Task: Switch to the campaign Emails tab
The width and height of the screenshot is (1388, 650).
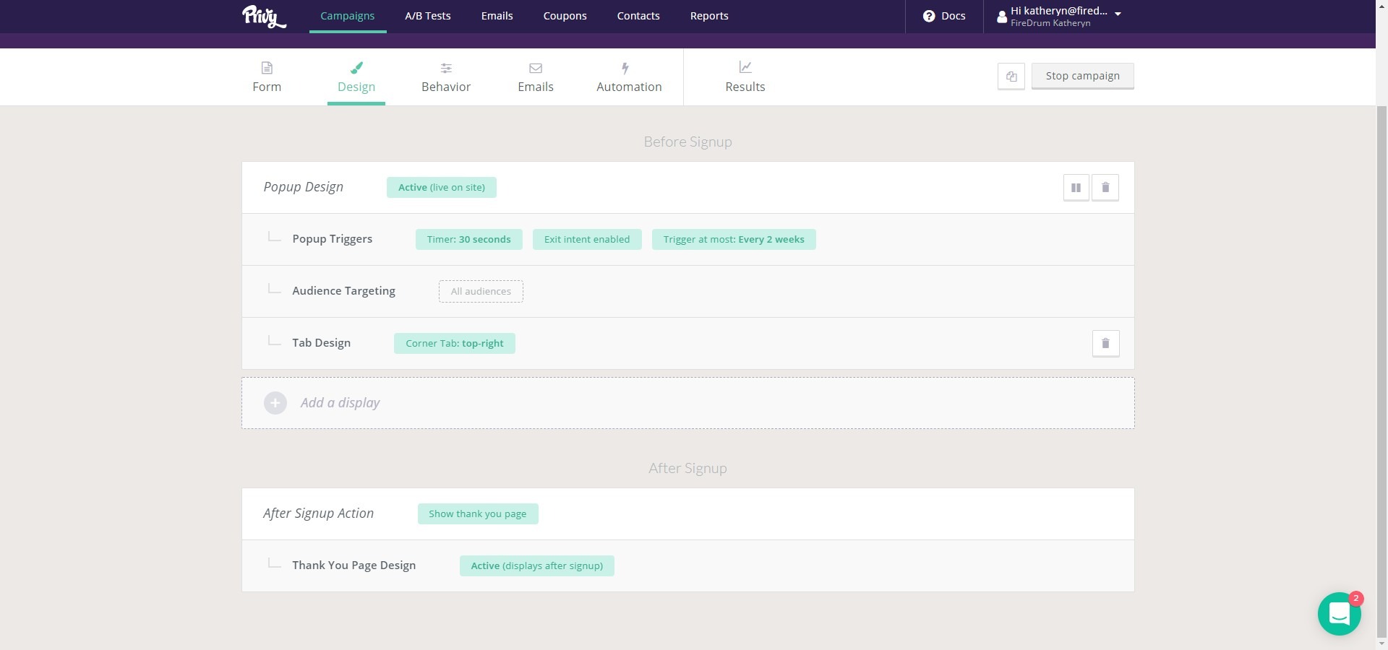Action: pyautogui.click(x=536, y=87)
